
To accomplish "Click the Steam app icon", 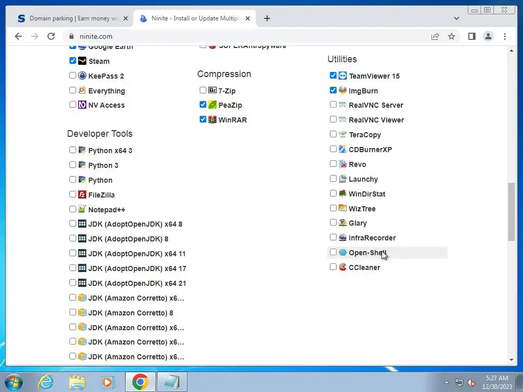I will click(x=82, y=61).
